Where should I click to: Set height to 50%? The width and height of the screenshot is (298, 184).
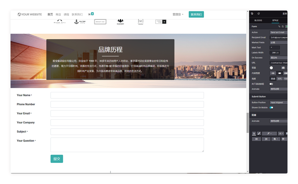(279, 79)
